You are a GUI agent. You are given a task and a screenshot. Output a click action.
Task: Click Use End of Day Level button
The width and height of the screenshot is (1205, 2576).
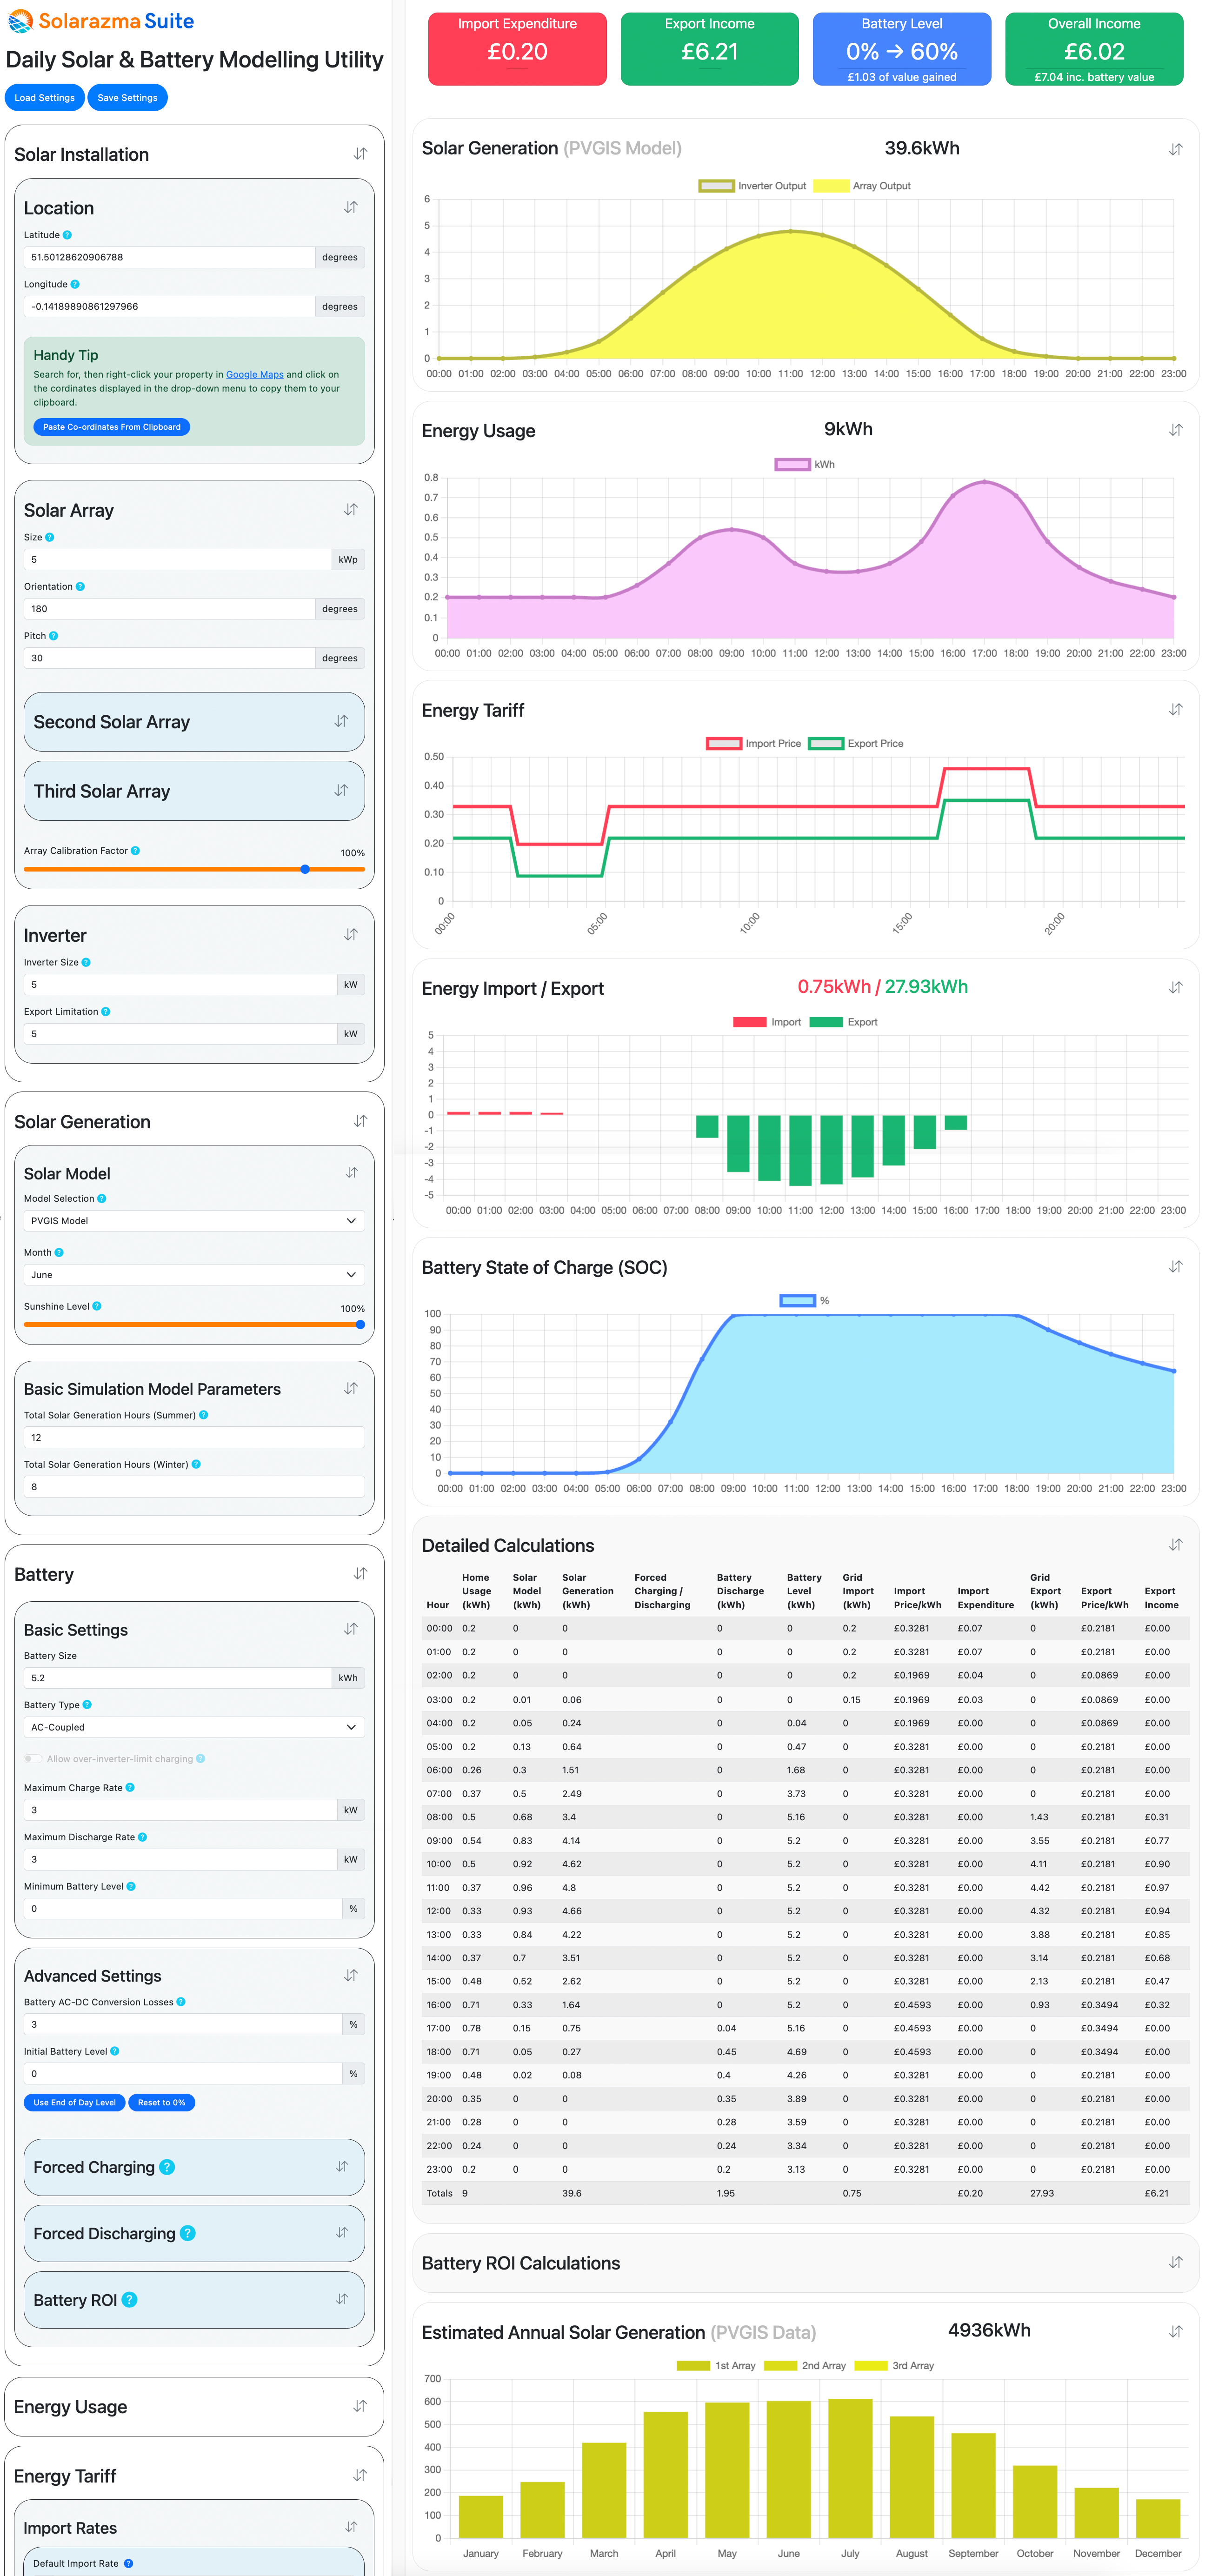75,2102
